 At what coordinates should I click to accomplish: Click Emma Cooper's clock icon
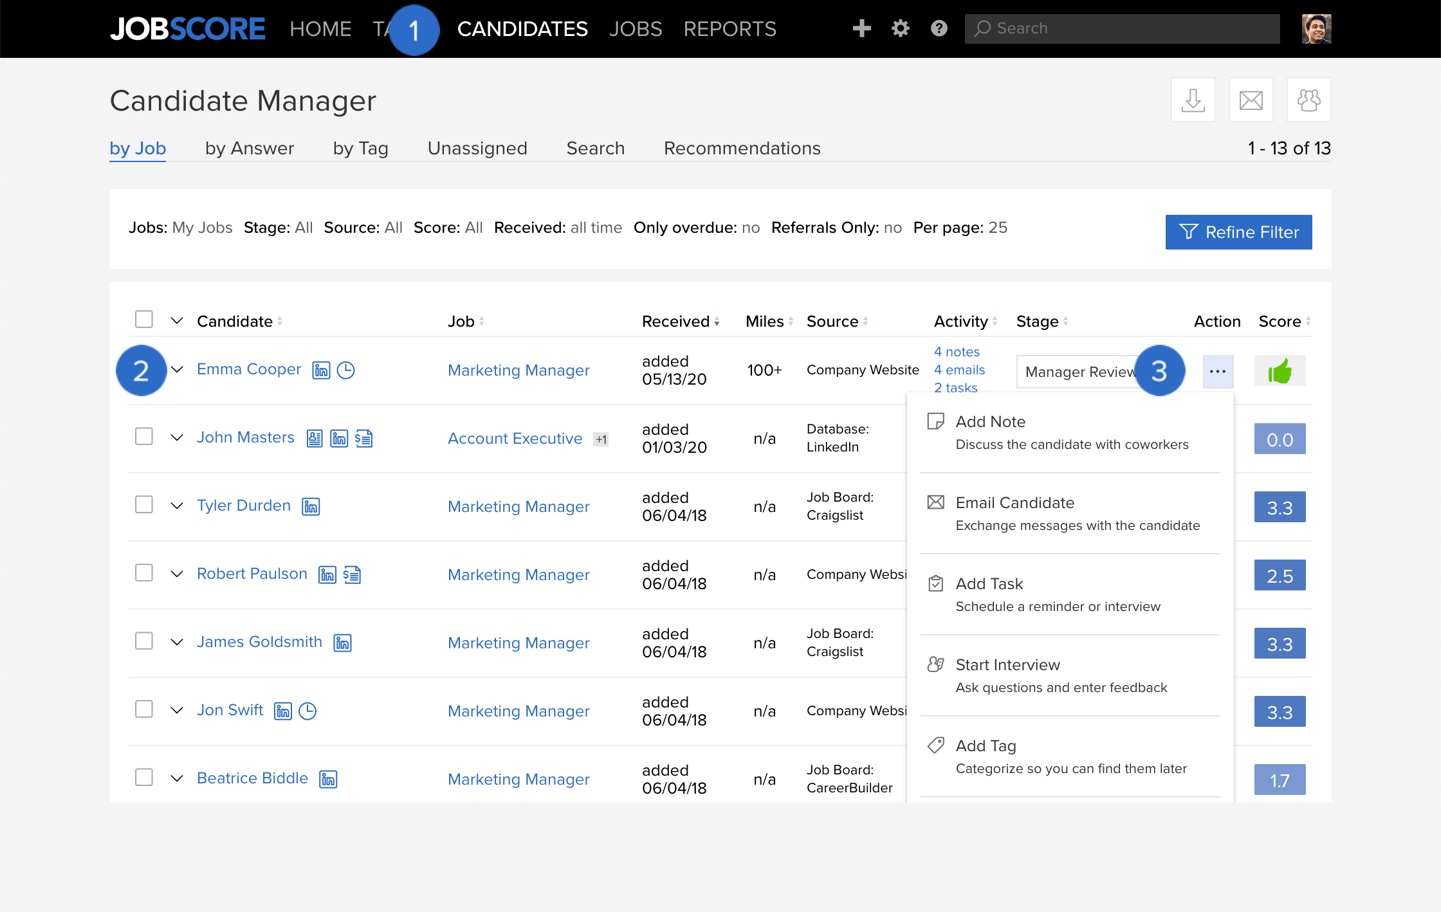tap(346, 370)
